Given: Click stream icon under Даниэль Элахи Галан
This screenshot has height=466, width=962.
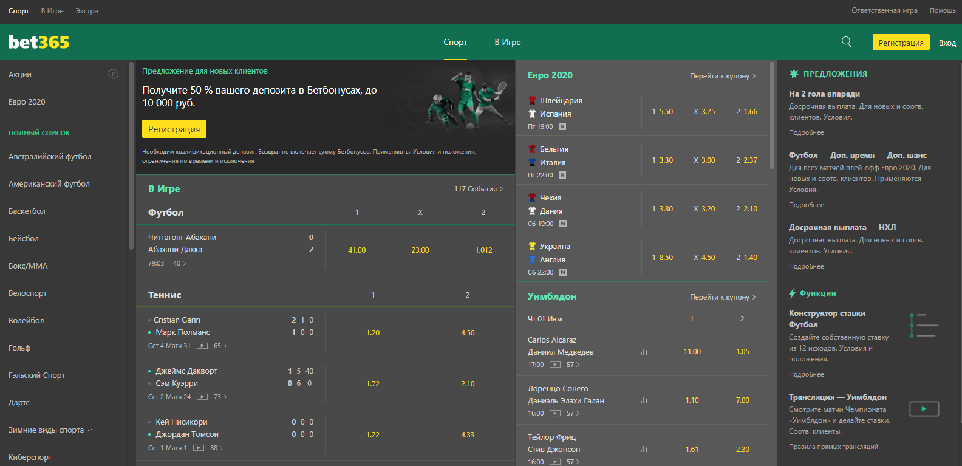Looking at the screenshot, I should [x=555, y=413].
